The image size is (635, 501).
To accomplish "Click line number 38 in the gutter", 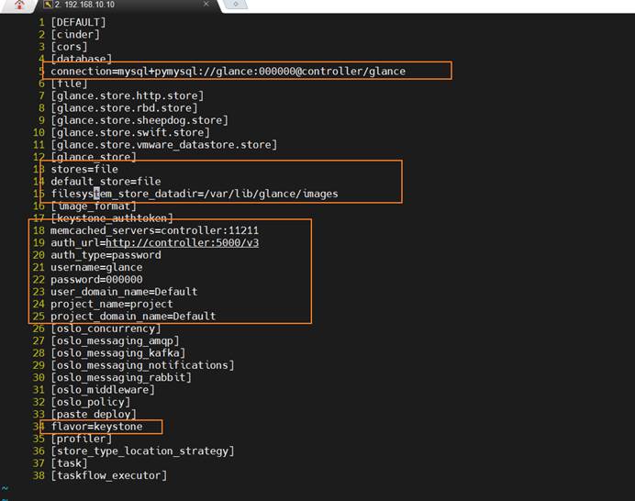I will pyautogui.click(x=39, y=475).
